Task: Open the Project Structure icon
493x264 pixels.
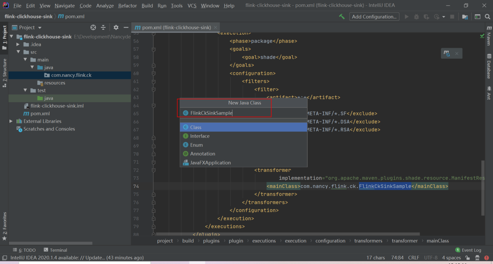Action: [x=465, y=17]
